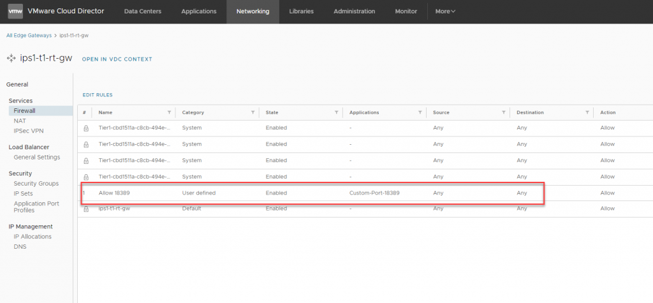653x303 pixels.
Task: Select NAT in the Services sidebar
Action: coord(20,121)
